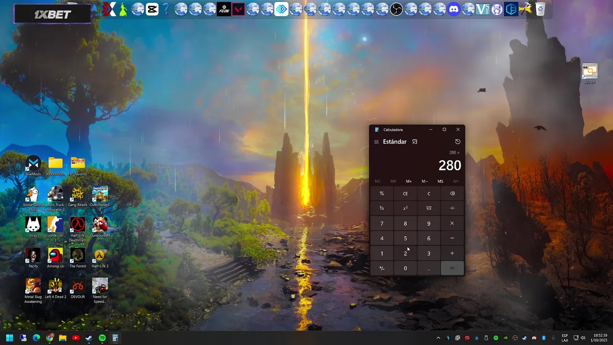Click the equals key
Viewport: 613px width, 345px height.
coord(452,268)
